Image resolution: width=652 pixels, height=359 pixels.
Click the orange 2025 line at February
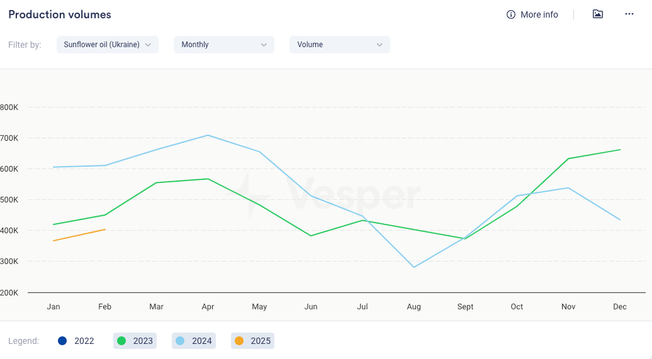pos(105,229)
